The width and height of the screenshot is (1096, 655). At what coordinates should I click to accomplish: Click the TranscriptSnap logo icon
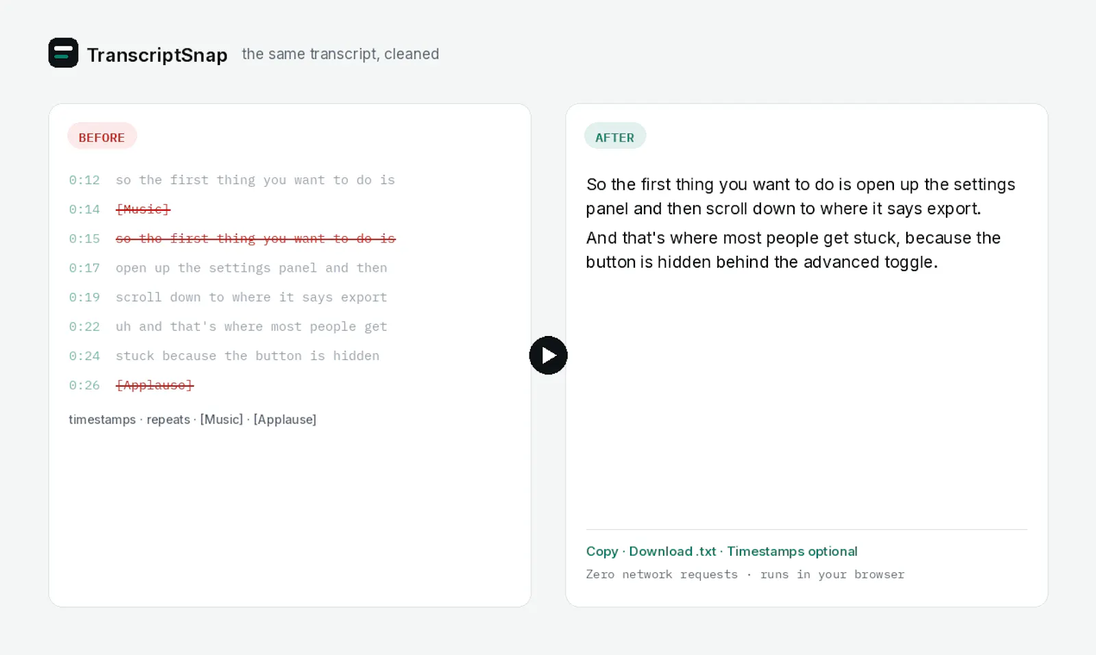(x=63, y=53)
